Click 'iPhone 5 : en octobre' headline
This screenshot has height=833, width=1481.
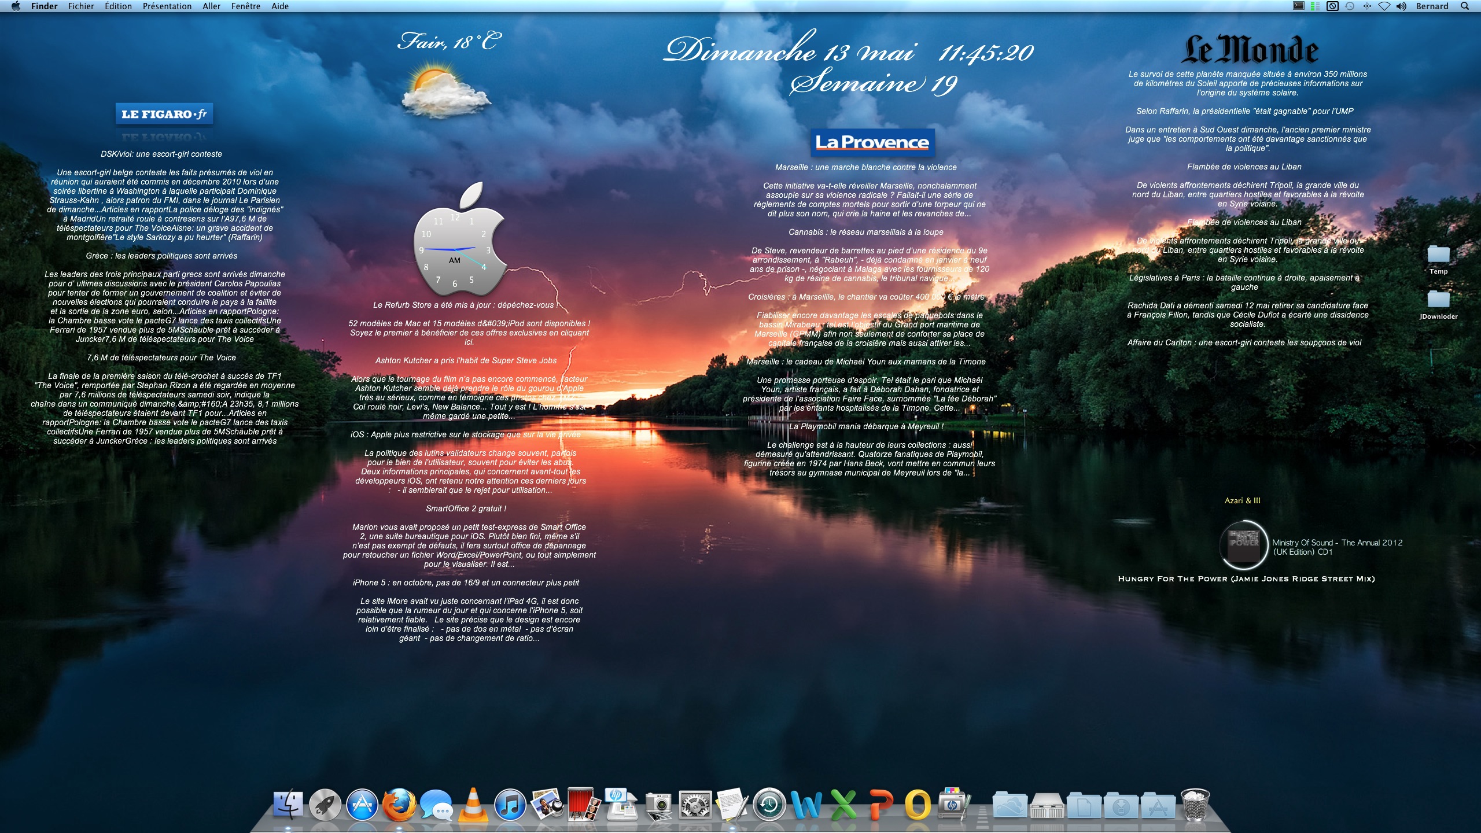pyautogui.click(x=466, y=583)
